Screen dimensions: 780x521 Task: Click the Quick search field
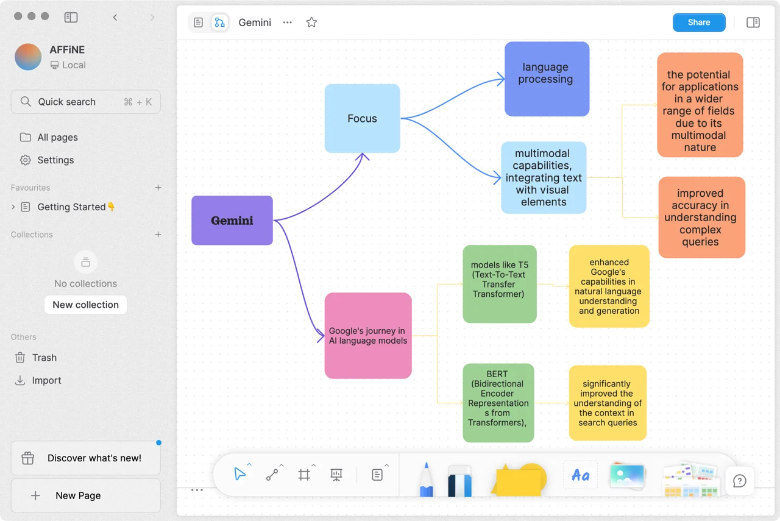pos(86,102)
